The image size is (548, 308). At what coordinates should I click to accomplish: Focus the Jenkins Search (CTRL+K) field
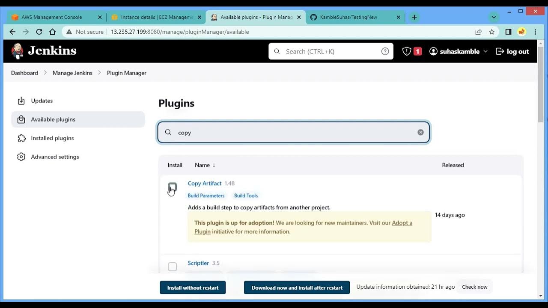(331, 51)
